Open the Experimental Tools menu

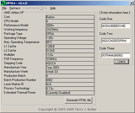tap(35, 8)
